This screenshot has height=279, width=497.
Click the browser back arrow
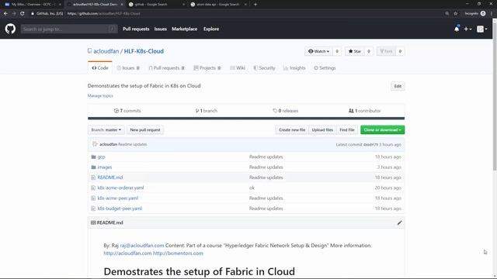pyautogui.click(x=5, y=13)
